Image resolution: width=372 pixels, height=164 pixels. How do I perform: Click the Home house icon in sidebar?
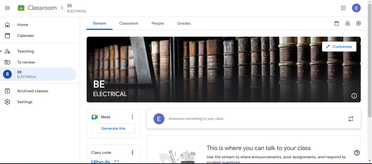pyautogui.click(x=7, y=25)
